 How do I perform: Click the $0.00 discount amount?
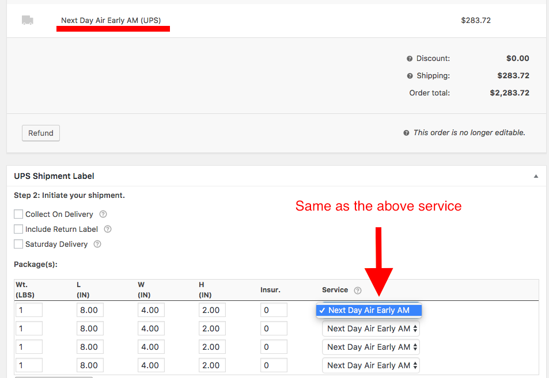[517, 58]
